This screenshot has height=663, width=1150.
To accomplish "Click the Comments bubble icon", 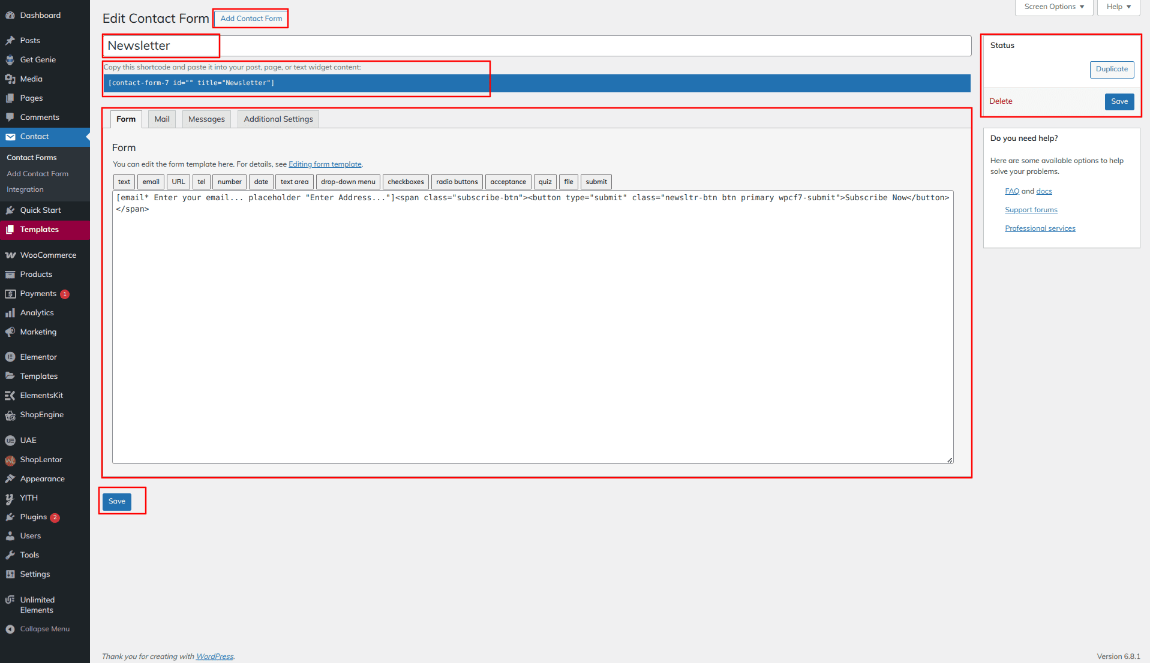I will point(10,117).
